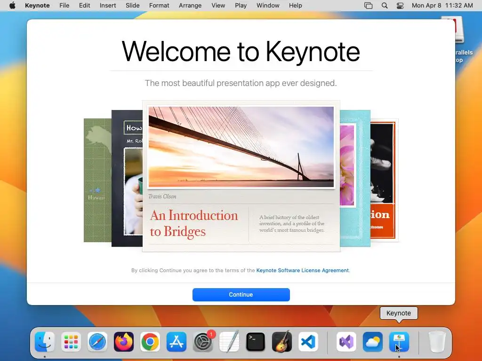Select the Introduction to Bridges slide preview
Image resolution: width=482 pixels, height=361 pixels.
[x=241, y=176]
